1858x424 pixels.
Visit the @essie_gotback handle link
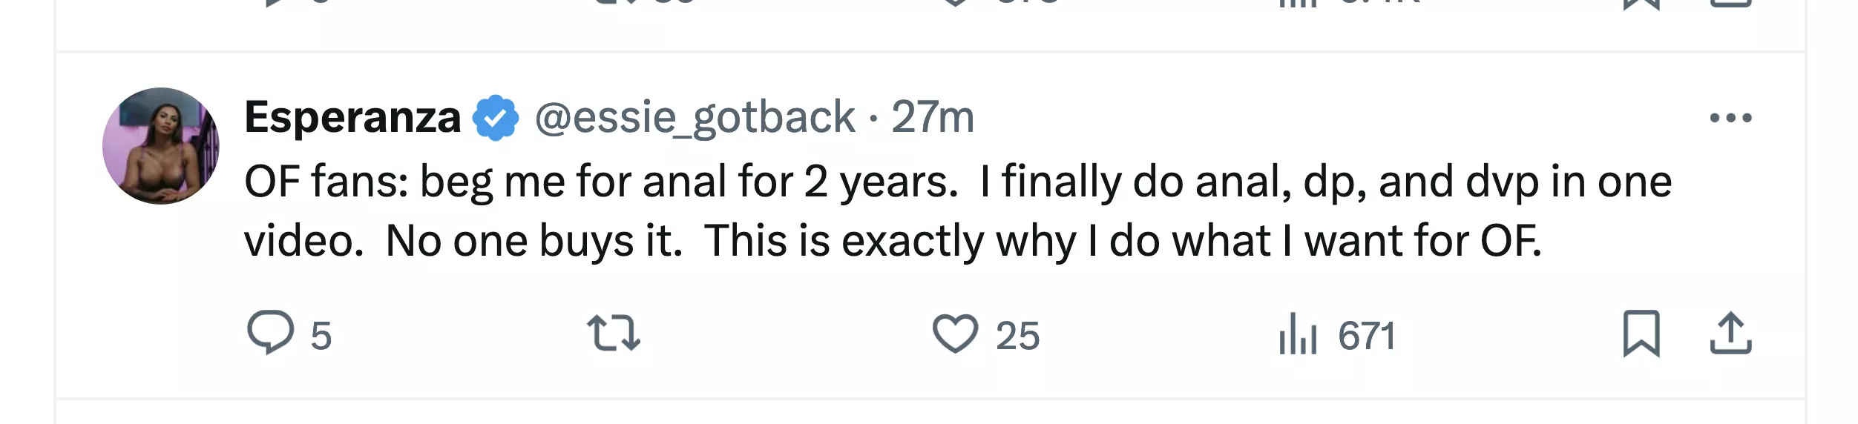coord(695,118)
